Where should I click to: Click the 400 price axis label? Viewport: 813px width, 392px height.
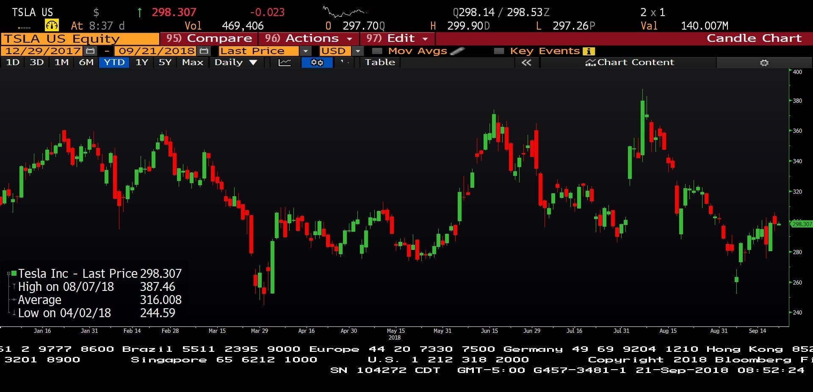pyautogui.click(x=797, y=72)
